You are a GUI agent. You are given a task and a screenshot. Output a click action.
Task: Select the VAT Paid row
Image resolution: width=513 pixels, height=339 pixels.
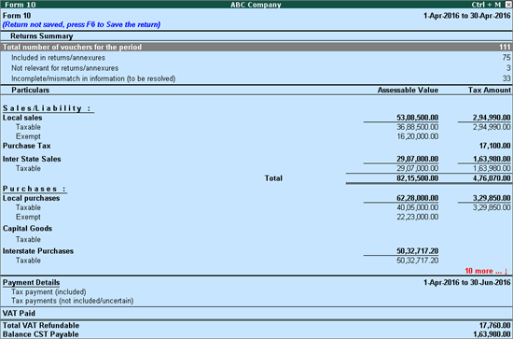tap(256, 313)
